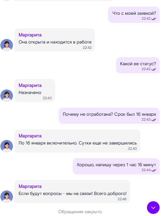Image resolution: width=161 pixels, height=216 pixels.
Task: Click the message 'Почему не отработана? Срок был 16 января'
Action: coord(109,116)
